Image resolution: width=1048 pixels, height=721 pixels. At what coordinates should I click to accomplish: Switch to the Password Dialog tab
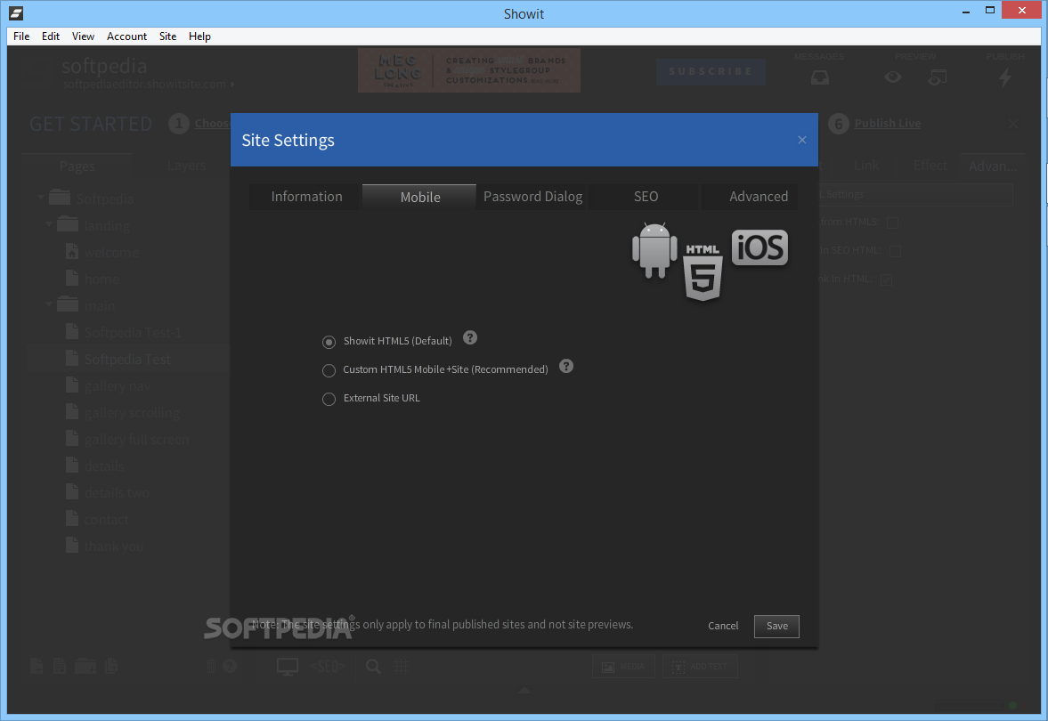pyautogui.click(x=532, y=197)
